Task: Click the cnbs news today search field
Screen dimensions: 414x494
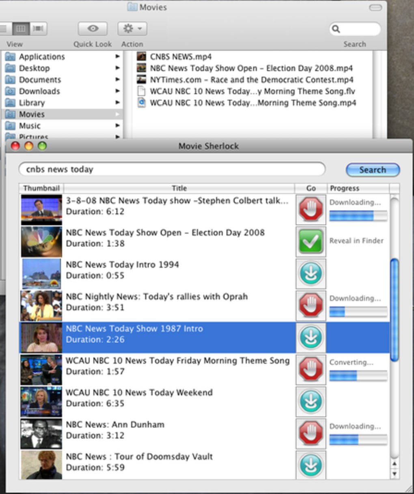Action: tap(172, 169)
